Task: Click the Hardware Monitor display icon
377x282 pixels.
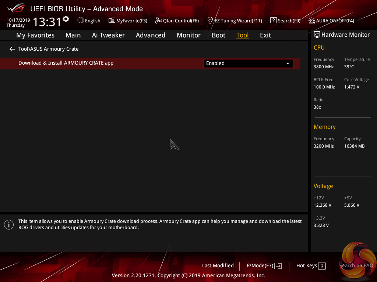Action: tap(317, 35)
